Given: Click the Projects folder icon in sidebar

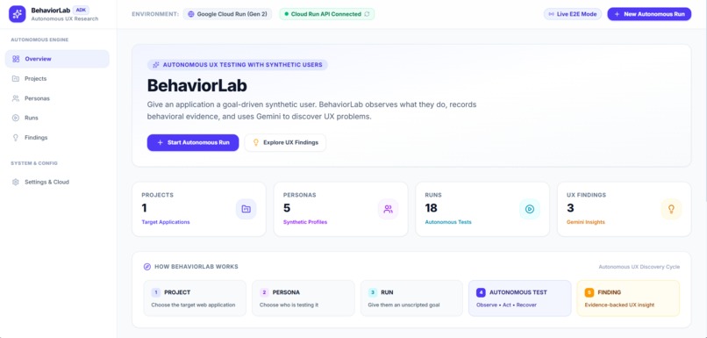Looking at the screenshot, I should [x=16, y=78].
